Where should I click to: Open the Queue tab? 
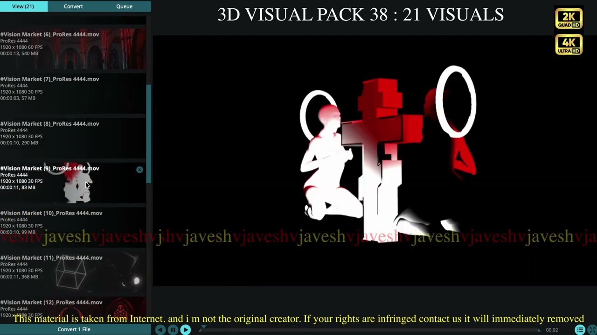point(124,6)
